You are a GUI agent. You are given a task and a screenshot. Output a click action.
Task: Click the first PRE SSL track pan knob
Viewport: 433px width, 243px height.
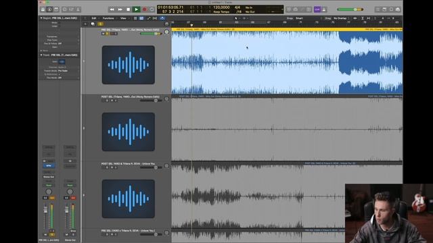tap(166, 32)
